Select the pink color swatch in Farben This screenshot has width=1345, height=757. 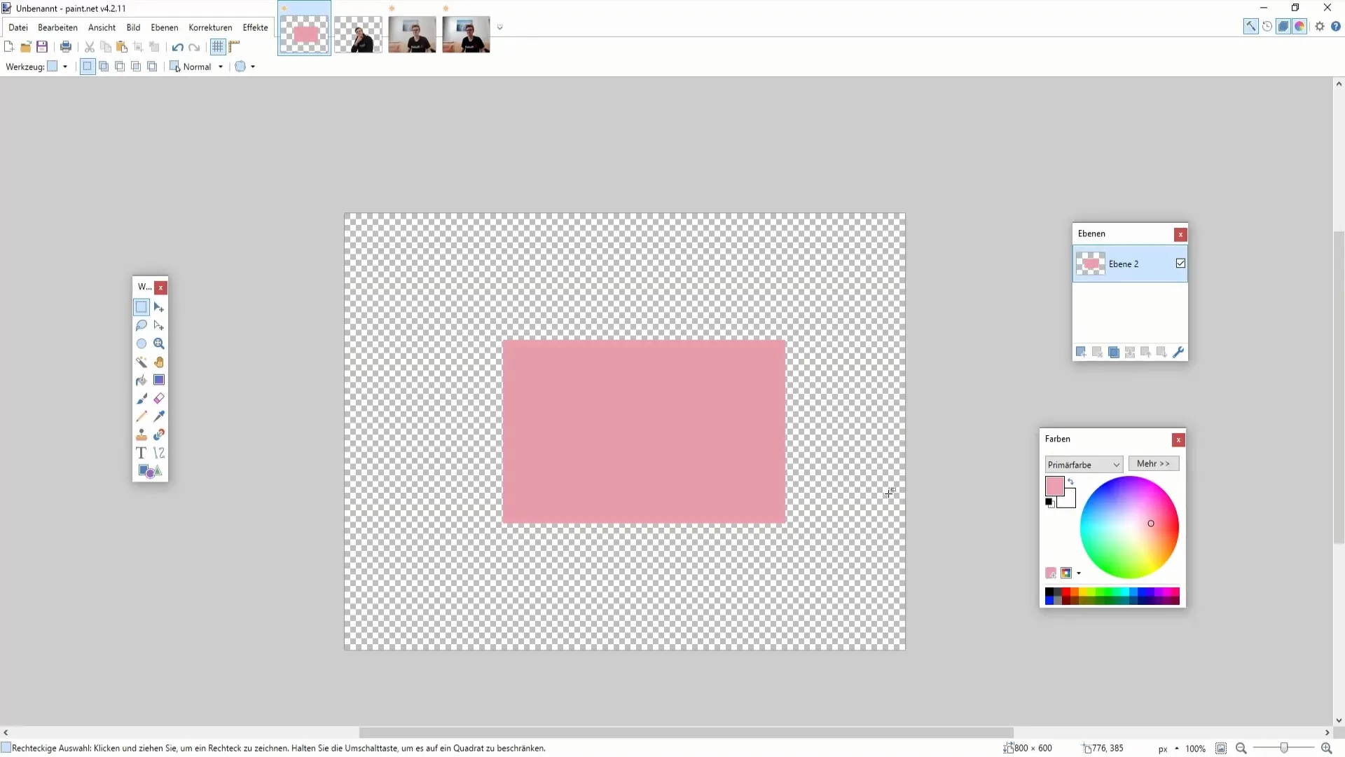tap(1054, 486)
